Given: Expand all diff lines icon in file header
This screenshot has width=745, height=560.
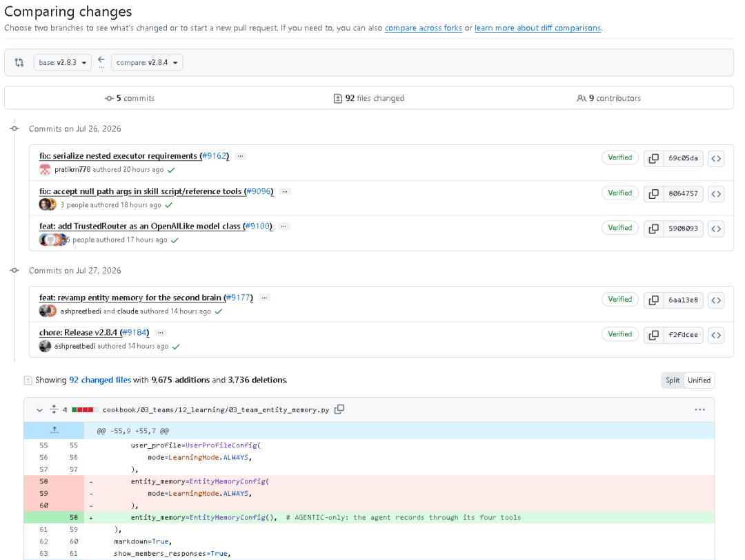Looking at the screenshot, I should point(54,409).
